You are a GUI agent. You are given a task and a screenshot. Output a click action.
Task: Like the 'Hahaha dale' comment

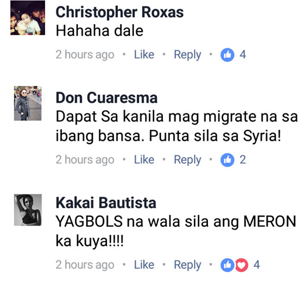tap(144, 54)
